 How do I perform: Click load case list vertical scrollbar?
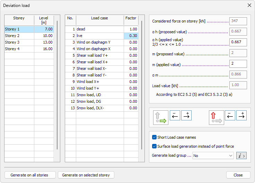coord(142,85)
